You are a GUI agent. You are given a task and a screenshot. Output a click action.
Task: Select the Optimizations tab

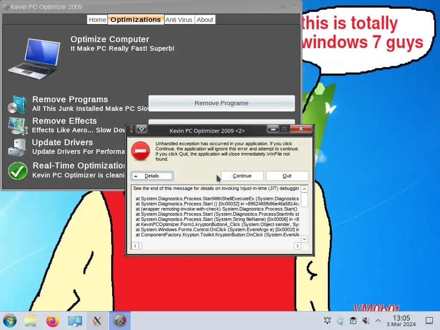pyautogui.click(x=136, y=20)
